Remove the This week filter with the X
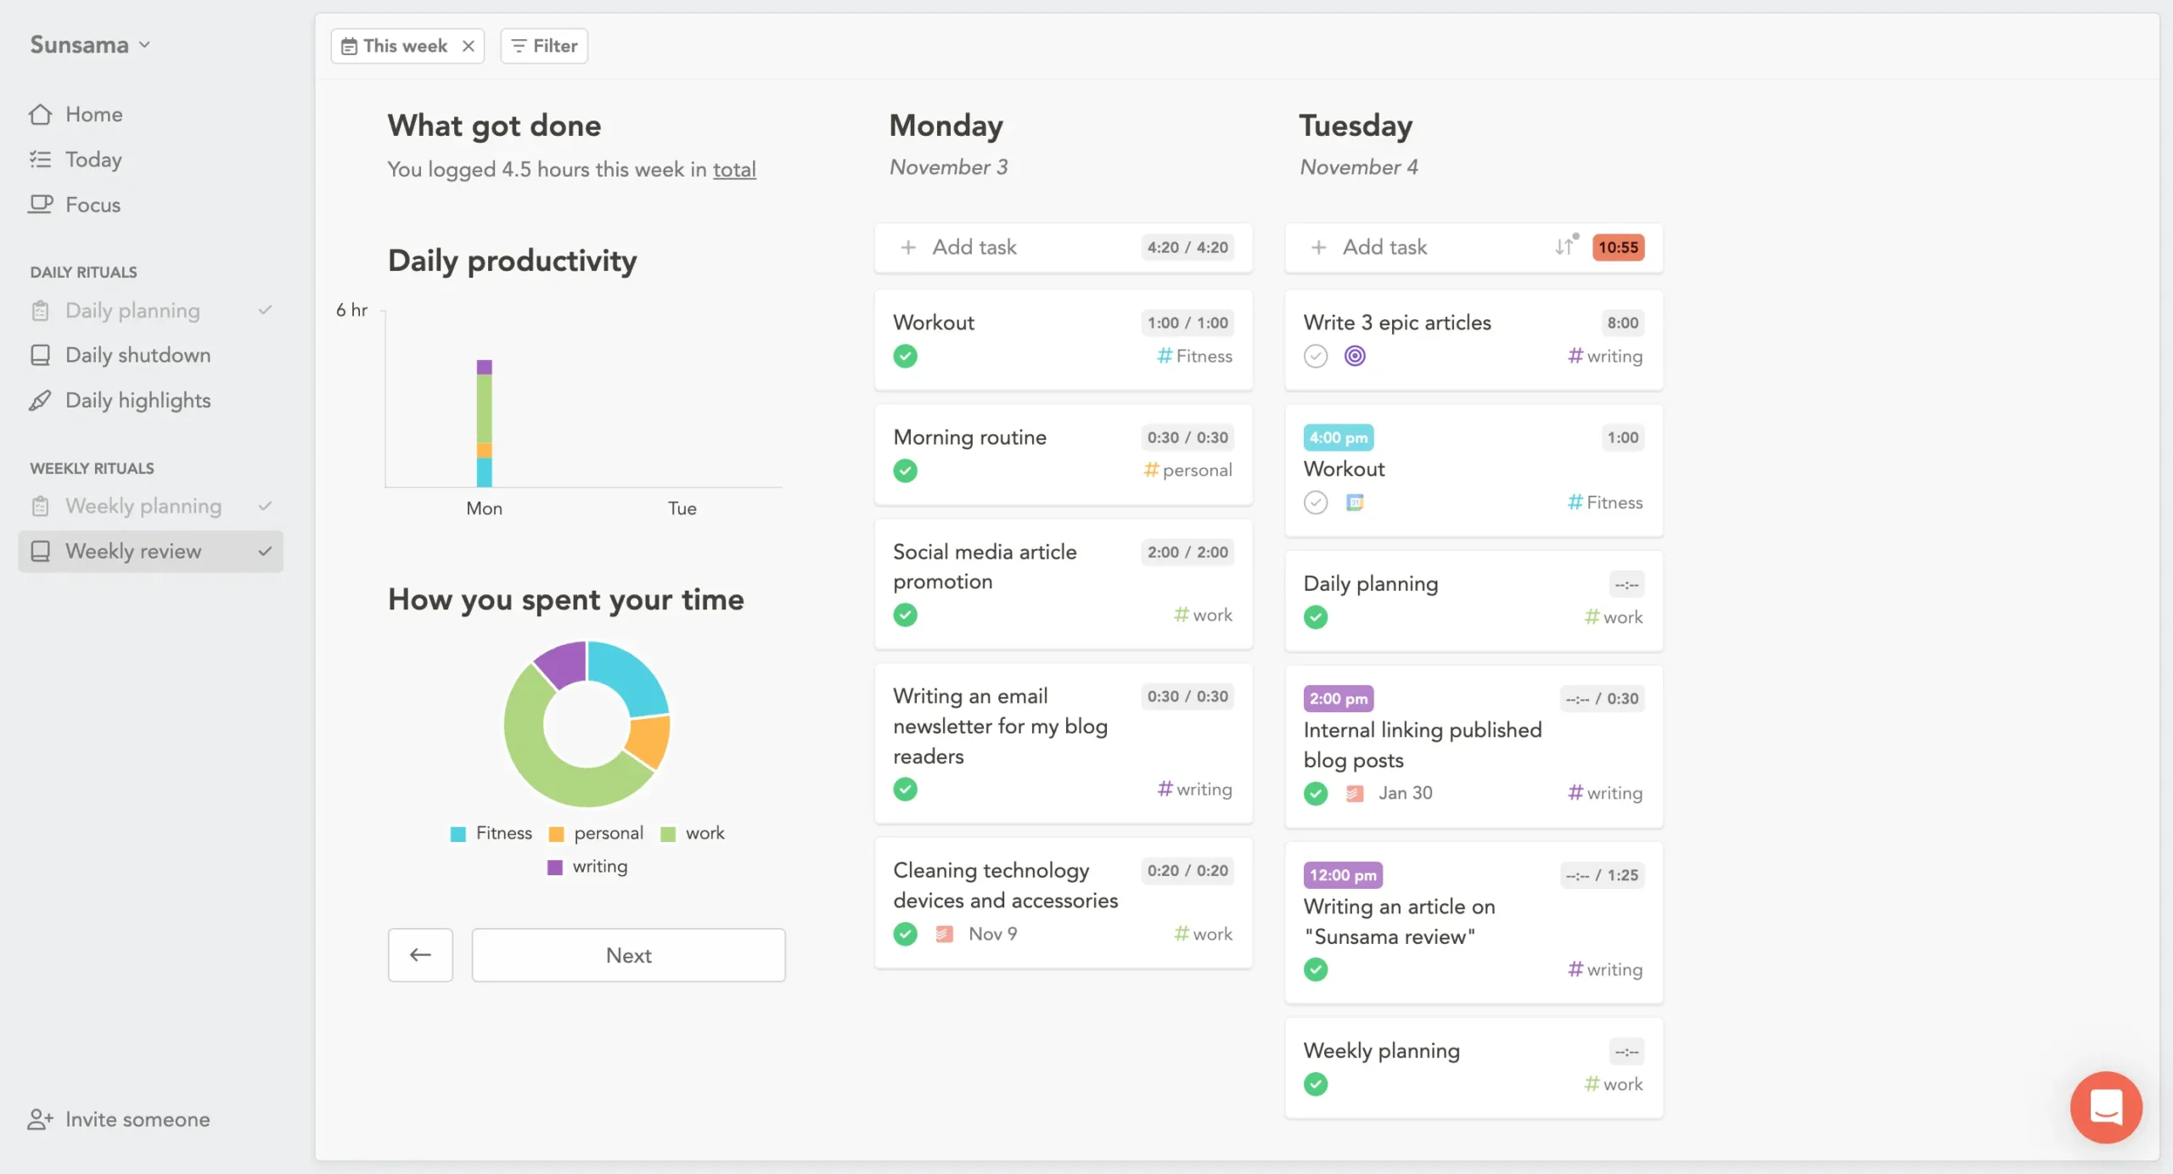Viewport: 2173px width, 1174px height. [x=468, y=46]
